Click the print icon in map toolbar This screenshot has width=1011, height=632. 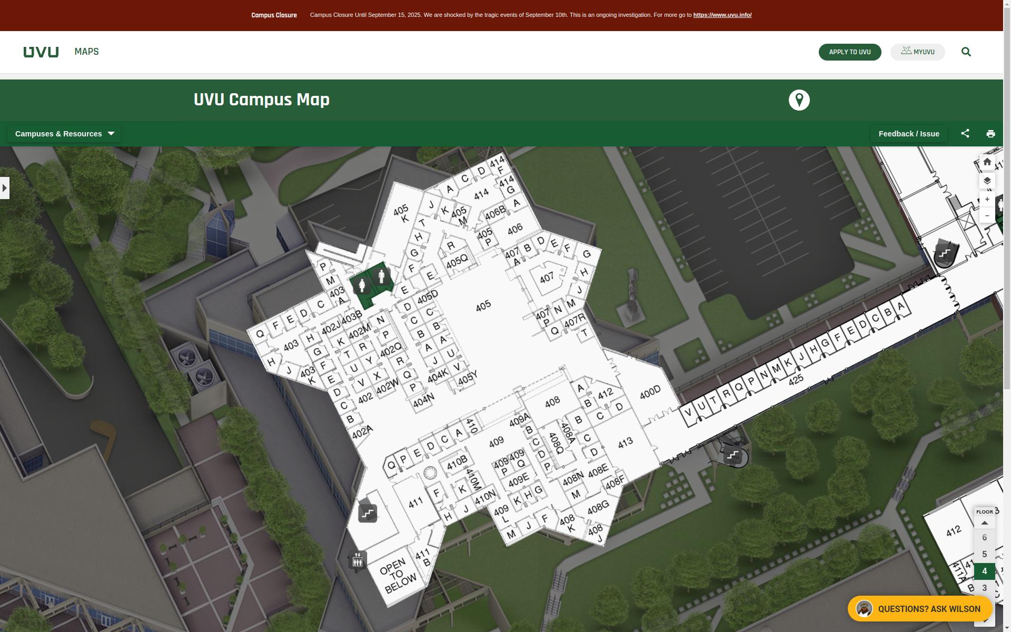990,134
